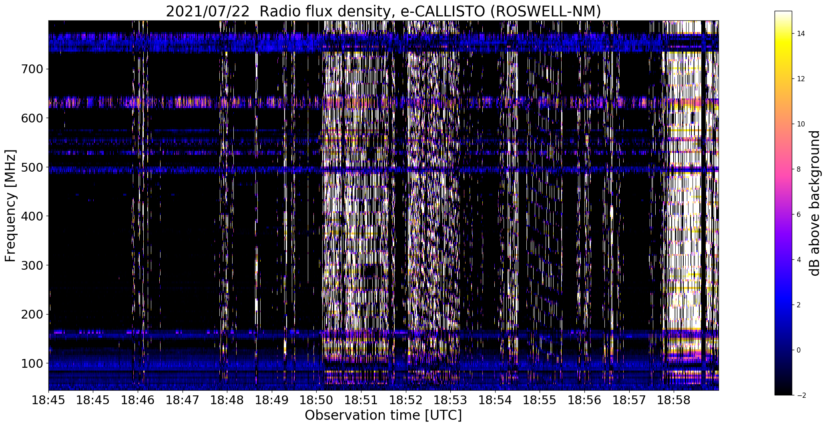Click the 18:57 time tick label
Image resolution: width=827 pixels, height=427 pixels.
(x=629, y=400)
